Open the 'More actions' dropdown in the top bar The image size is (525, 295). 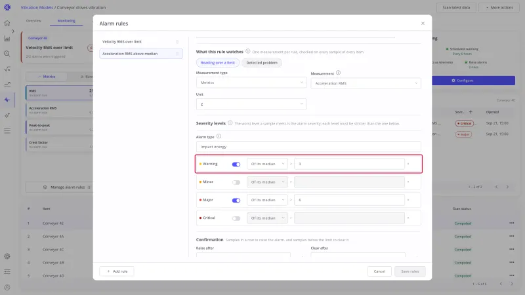499,7
